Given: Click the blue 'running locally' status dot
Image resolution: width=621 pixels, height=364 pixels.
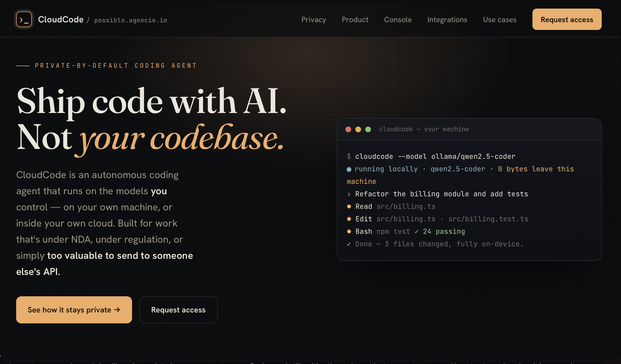Looking at the screenshot, I should coord(349,170).
